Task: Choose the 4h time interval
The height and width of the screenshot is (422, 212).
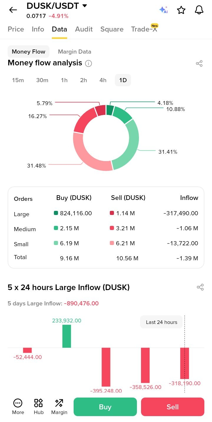Action: pos(103,80)
